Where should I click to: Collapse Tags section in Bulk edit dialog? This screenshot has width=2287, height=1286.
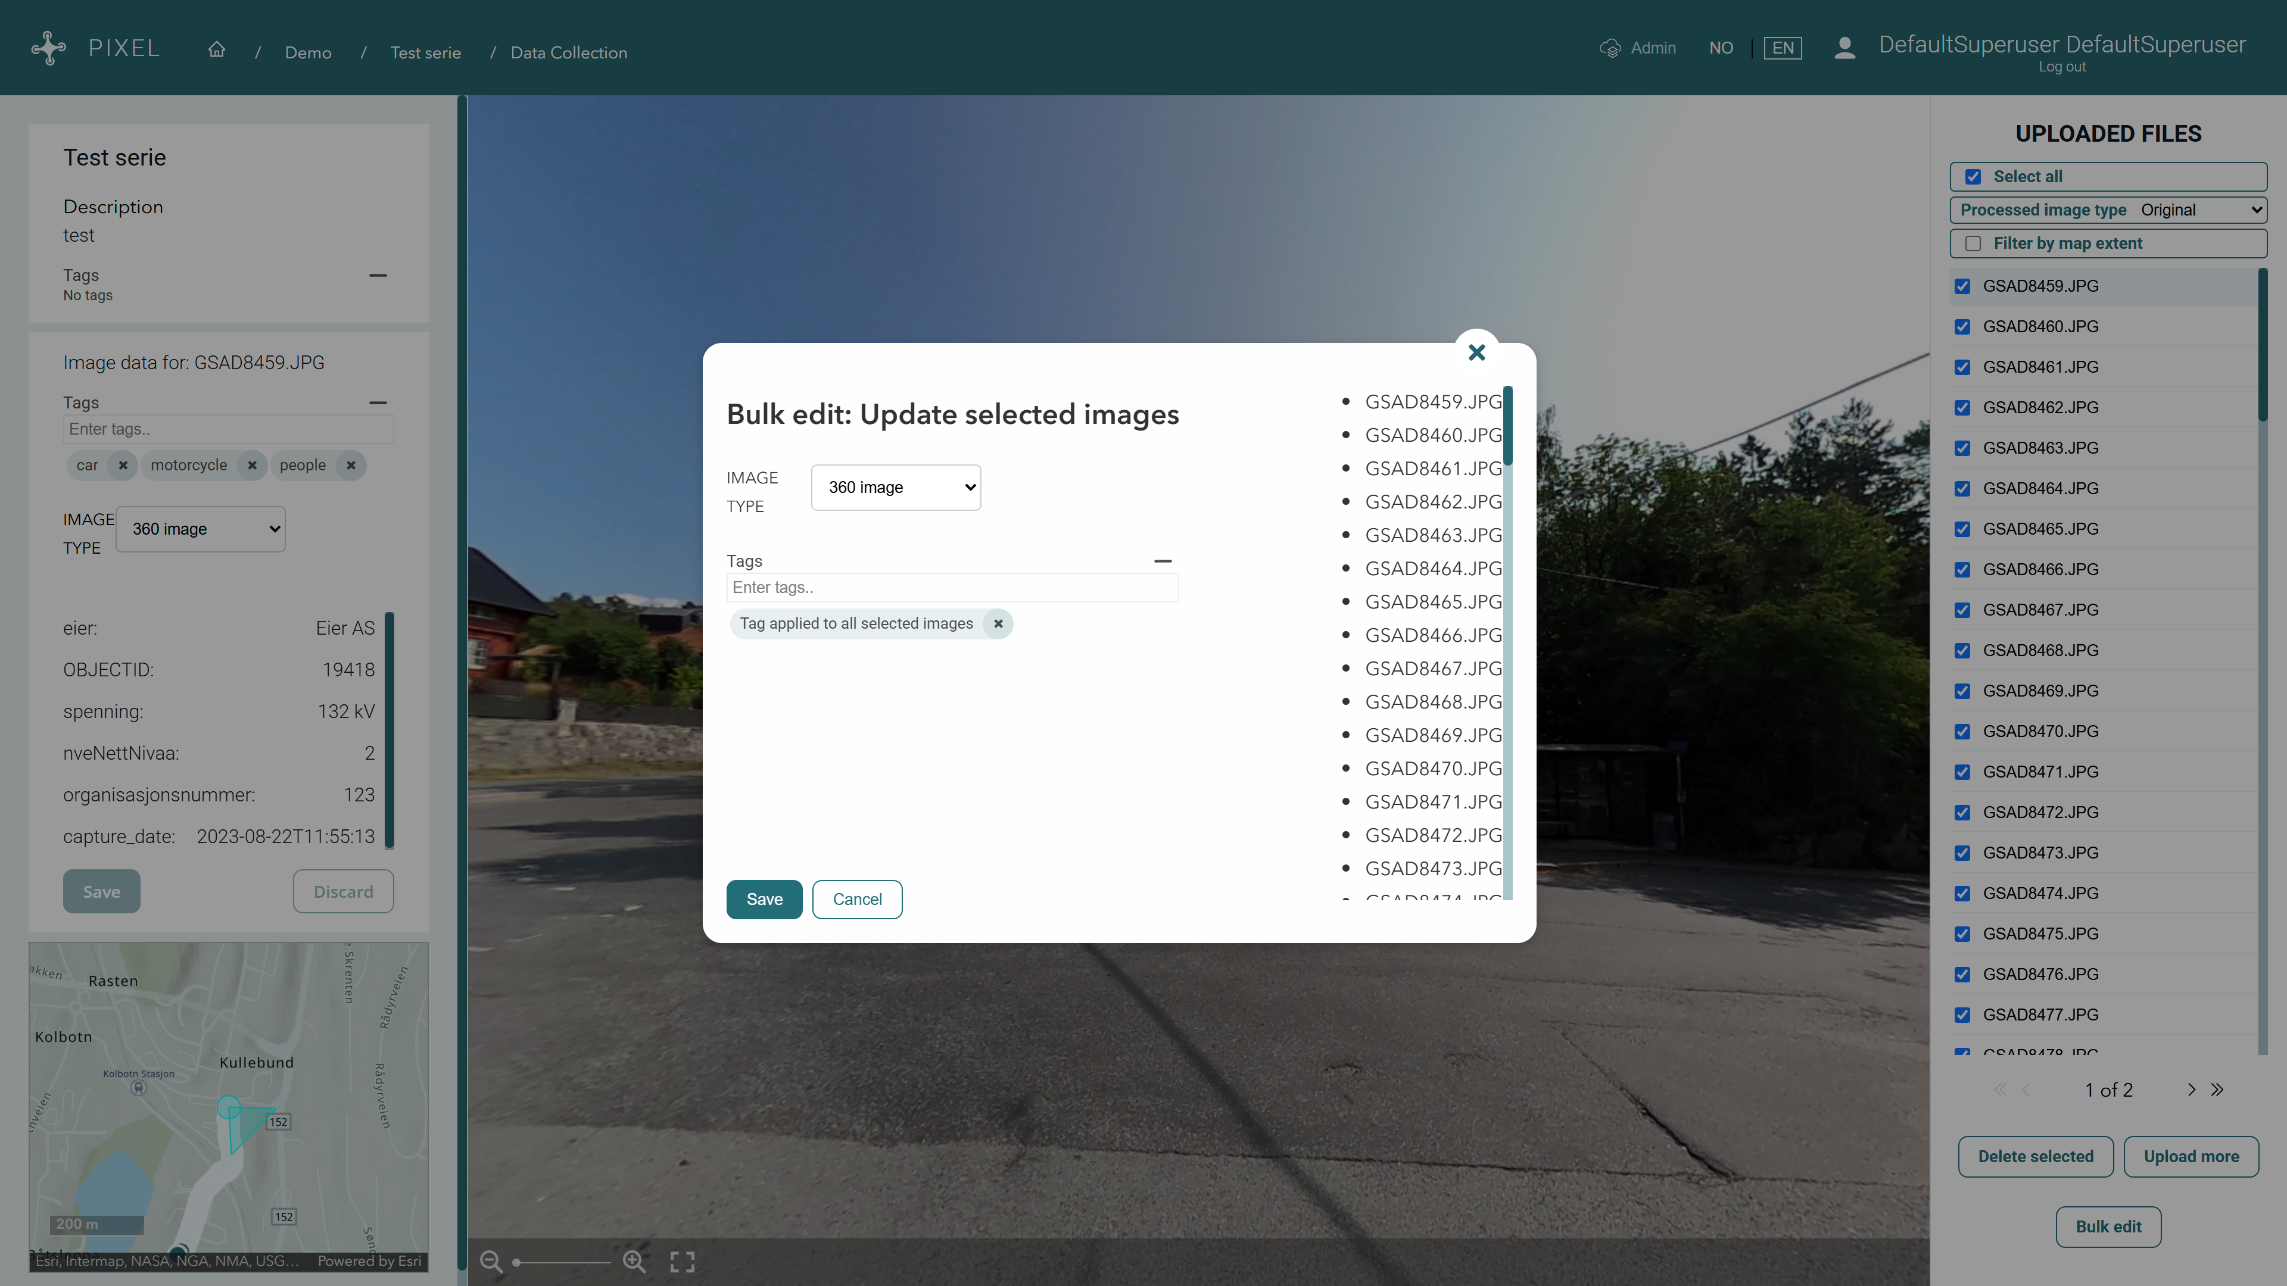tap(1162, 561)
